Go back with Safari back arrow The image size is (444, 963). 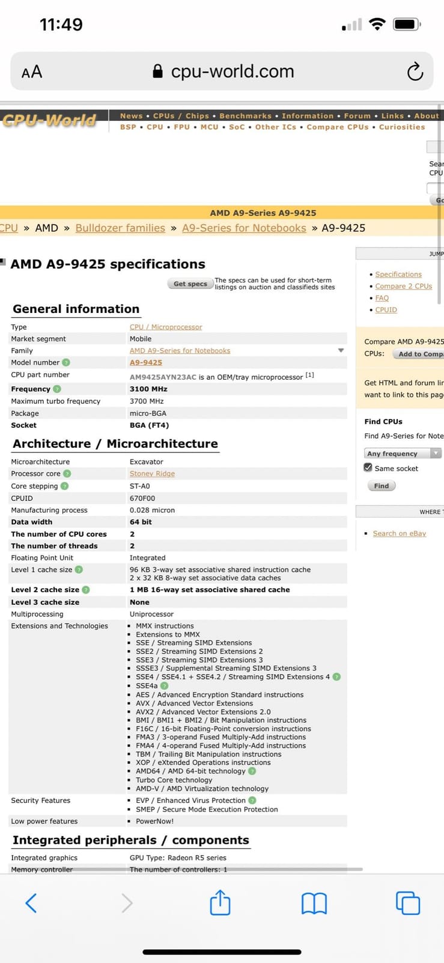coord(31,902)
